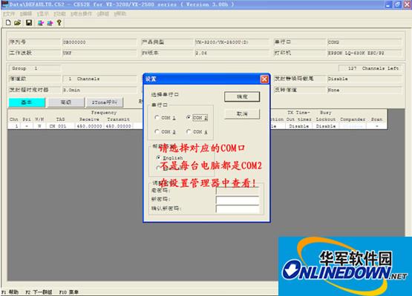
Task: Click the 1 Channels count field
Action: coord(99,79)
